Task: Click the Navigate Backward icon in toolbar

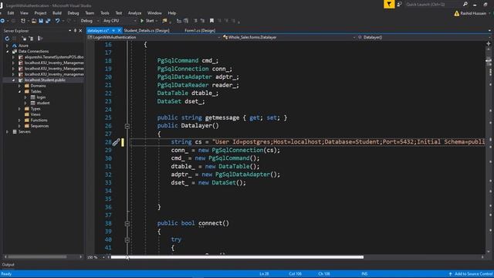Action: pyautogui.click(x=2, y=21)
